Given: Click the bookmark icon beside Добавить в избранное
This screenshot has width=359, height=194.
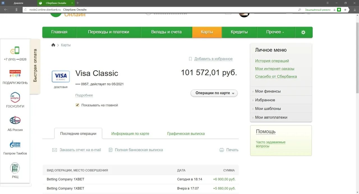Looking at the screenshot, I should point(190,59).
